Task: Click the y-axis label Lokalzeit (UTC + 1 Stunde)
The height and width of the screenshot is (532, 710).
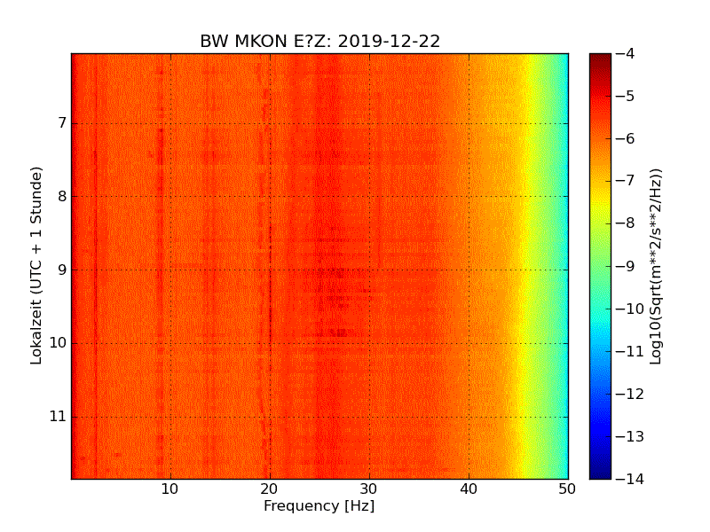Action: (36, 266)
